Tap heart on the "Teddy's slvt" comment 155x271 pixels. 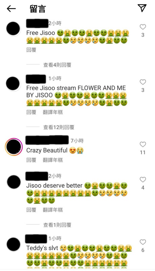143,242
